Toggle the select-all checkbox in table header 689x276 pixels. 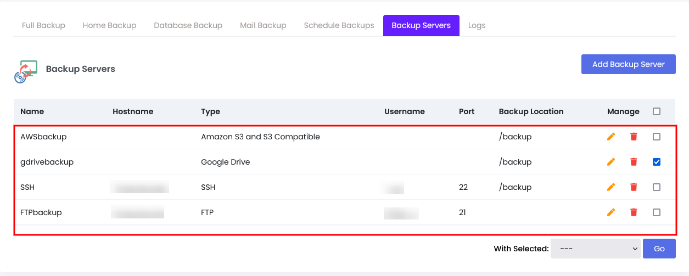(657, 111)
